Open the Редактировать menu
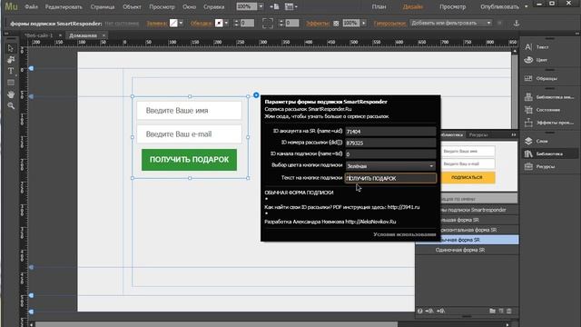Screen dimensions: 581x327 [x=64, y=6]
